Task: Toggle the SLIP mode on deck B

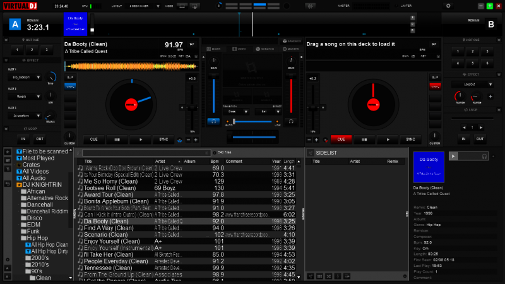Action: coord(434,78)
